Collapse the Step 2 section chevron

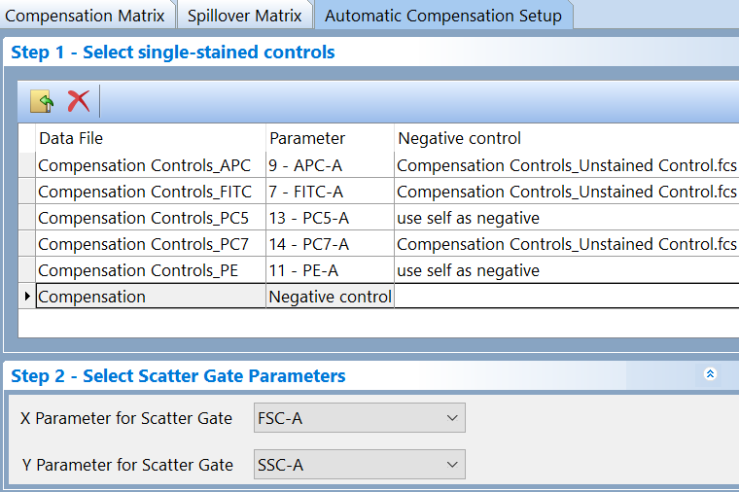tap(710, 374)
